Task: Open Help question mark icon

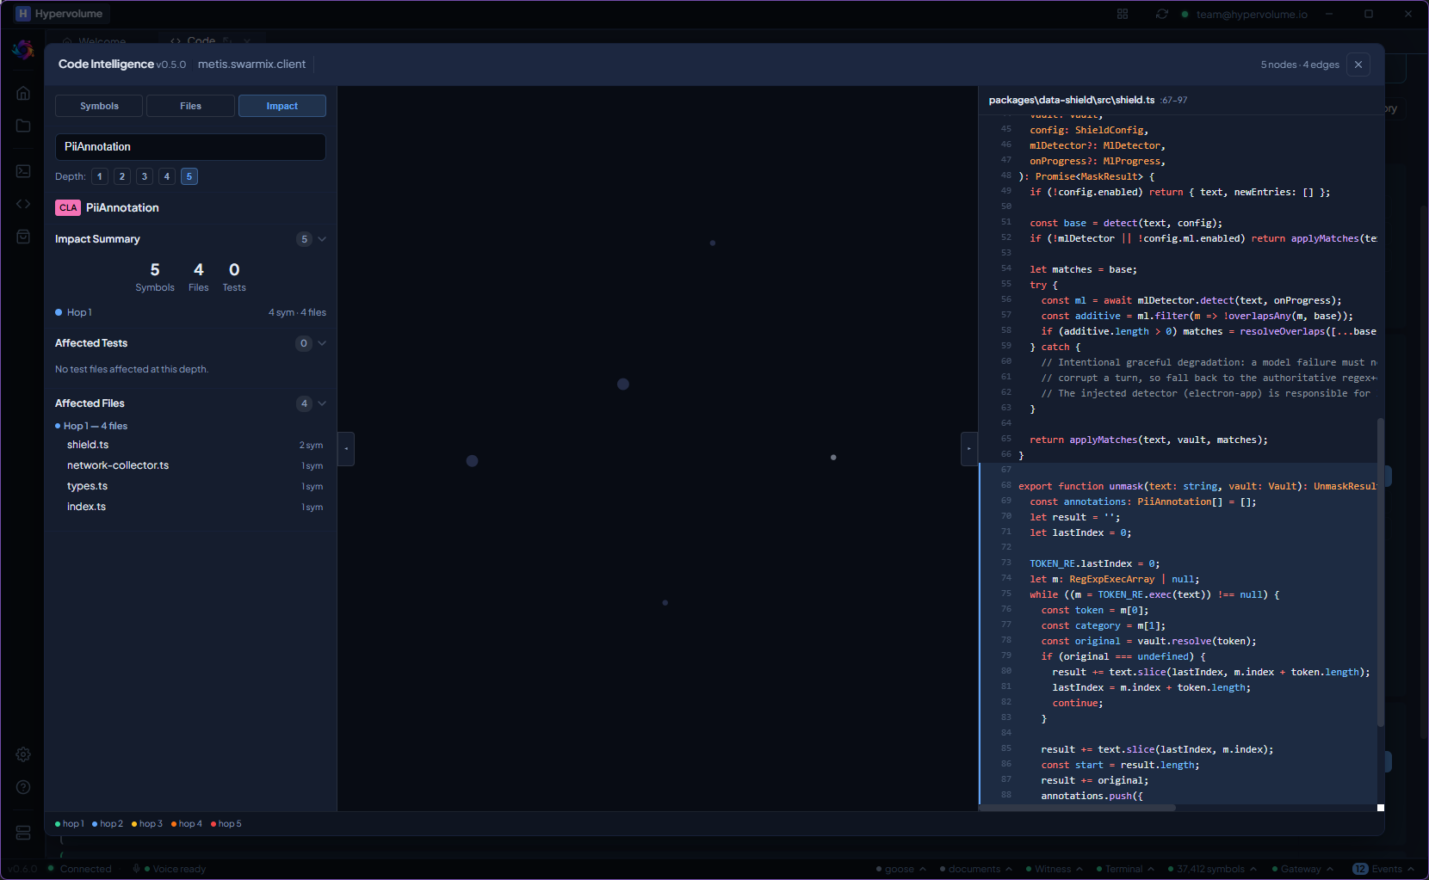Action: tap(23, 787)
